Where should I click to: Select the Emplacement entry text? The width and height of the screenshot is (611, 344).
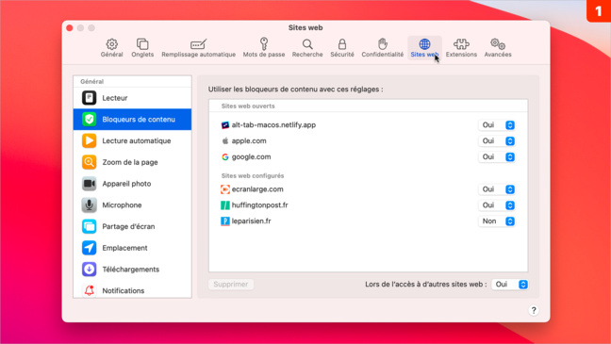click(124, 248)
